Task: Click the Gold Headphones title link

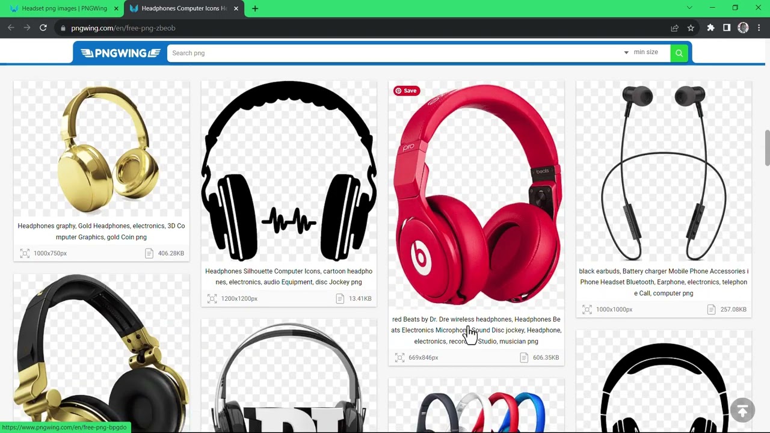Action: pos(101,232)
